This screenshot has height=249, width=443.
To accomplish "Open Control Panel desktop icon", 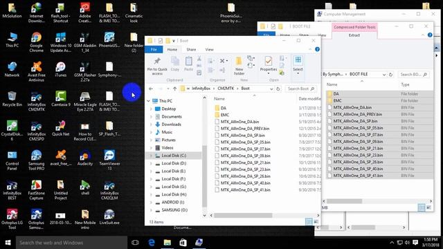I will coord(12,160).
